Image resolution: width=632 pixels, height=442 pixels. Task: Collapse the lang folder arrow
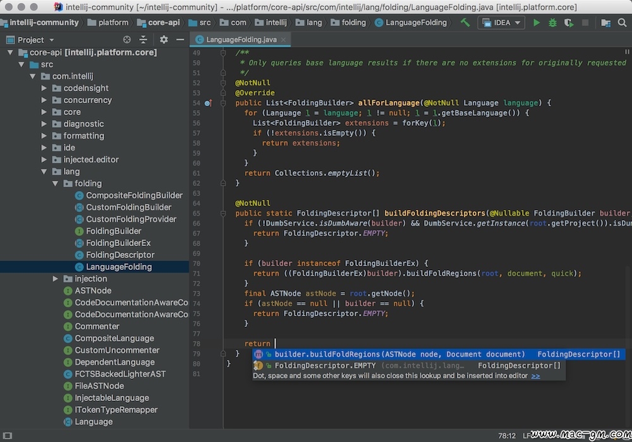[44, 171]
